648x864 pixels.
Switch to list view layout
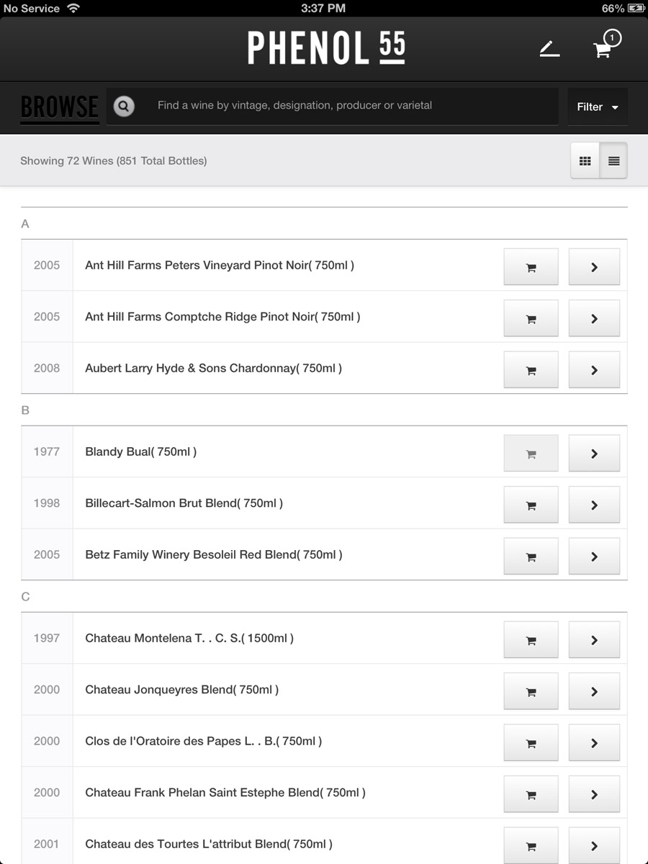[x=613, y=161]
